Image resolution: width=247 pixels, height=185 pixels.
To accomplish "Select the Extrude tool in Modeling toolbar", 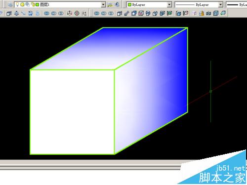I will click(9, 13).
